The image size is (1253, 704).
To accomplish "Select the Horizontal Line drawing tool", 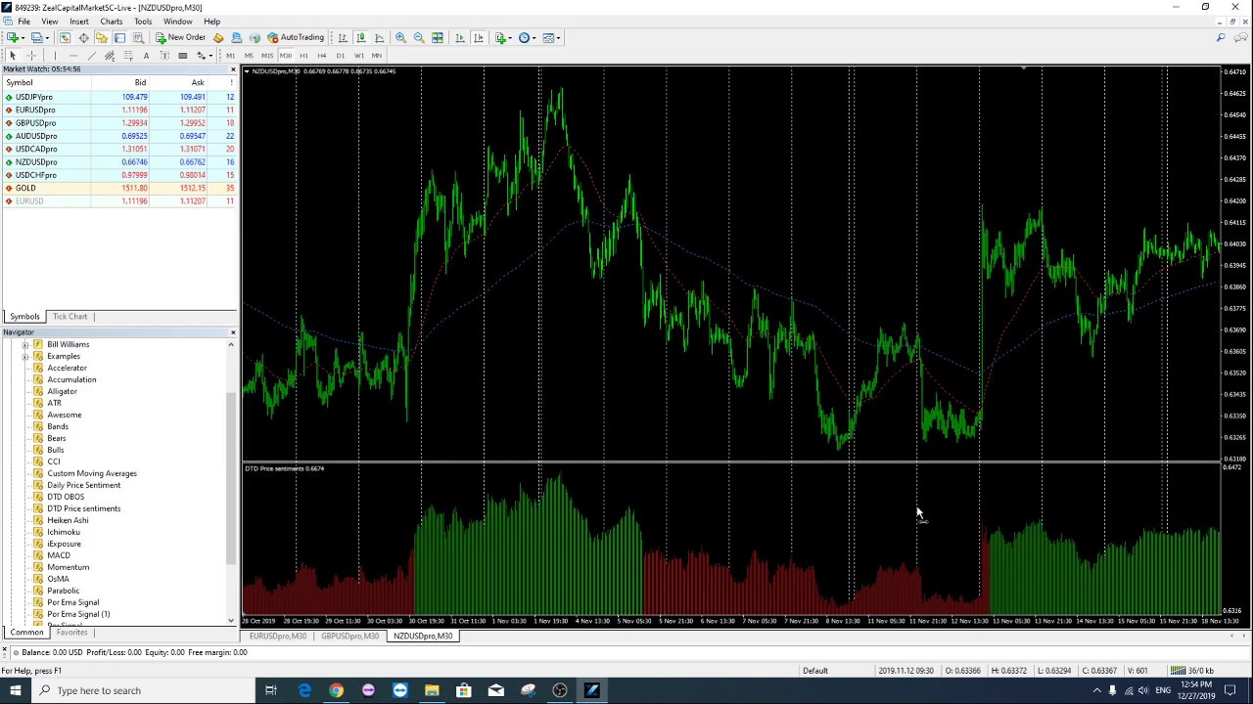I will 73,56.
